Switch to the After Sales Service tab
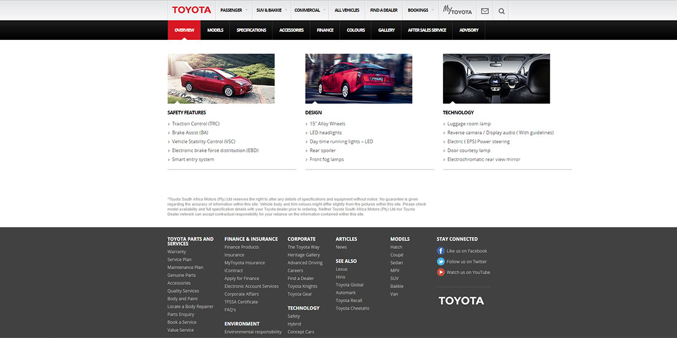Viewport: 677px width, 338px height. [x=427, y=30]
